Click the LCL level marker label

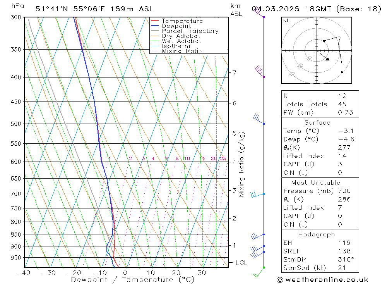point(241,263)
